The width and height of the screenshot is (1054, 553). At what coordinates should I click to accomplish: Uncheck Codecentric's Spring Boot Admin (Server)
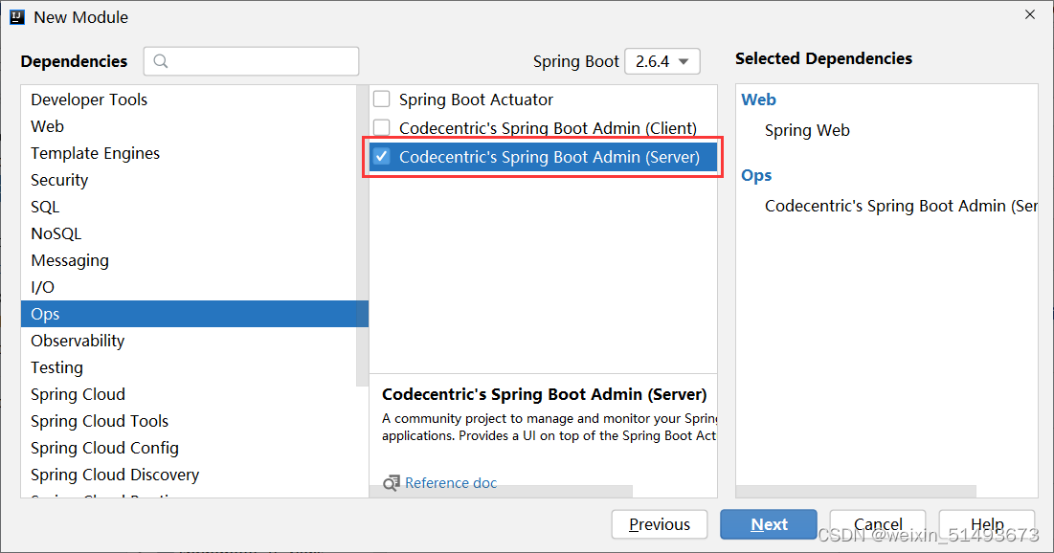click(x=381, y=156)
